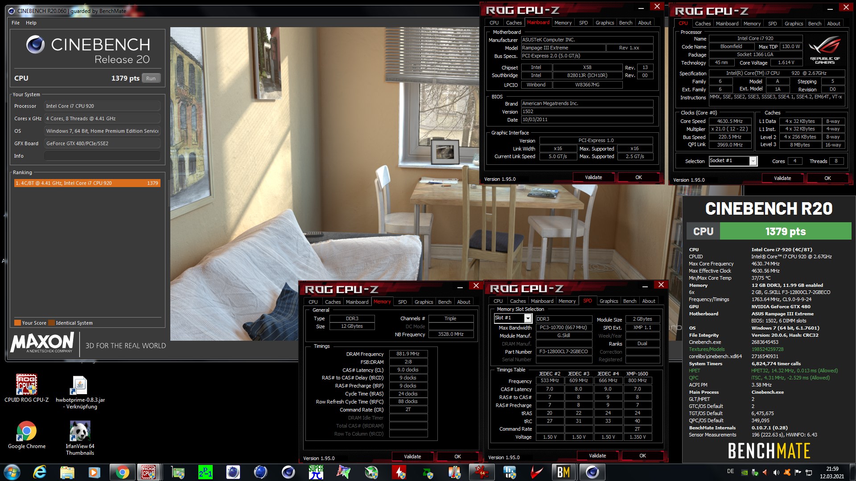Viewport: 856px width, 481px height.
Task: Open the thermometer taskbar icon
Action: pyautogui.click(x=454, y=472)
